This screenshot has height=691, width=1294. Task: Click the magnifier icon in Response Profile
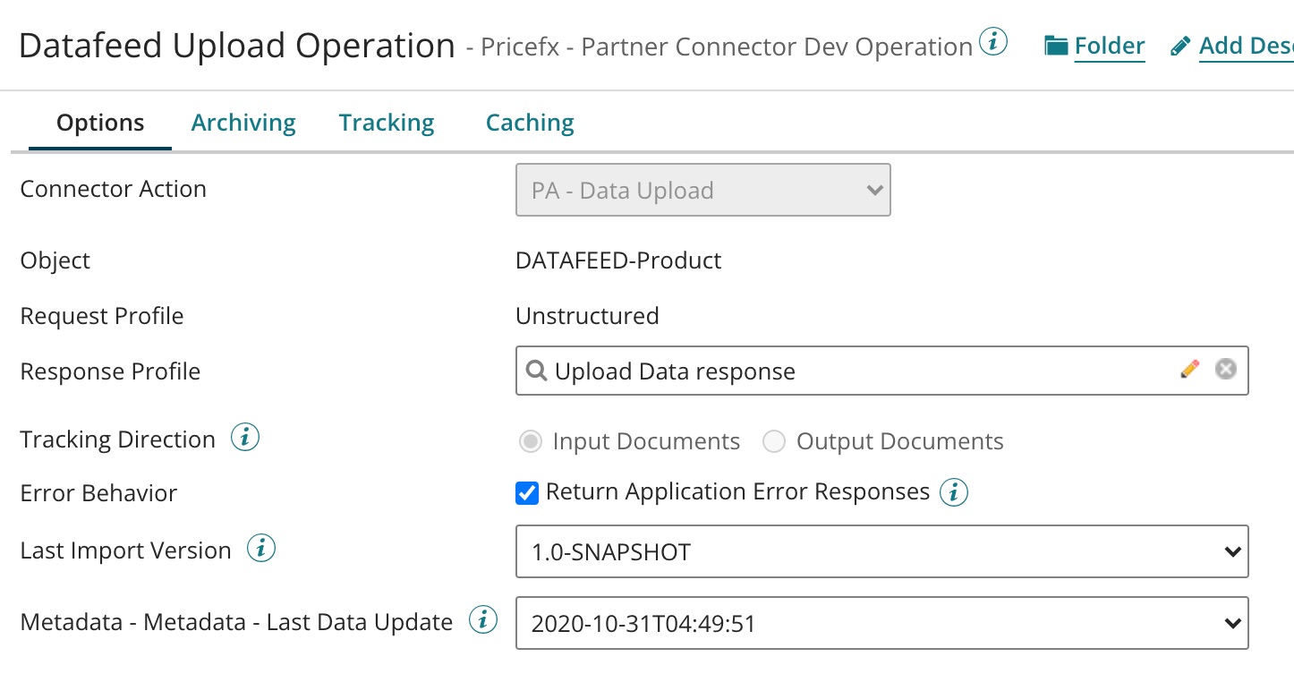(x=537, y=371)
